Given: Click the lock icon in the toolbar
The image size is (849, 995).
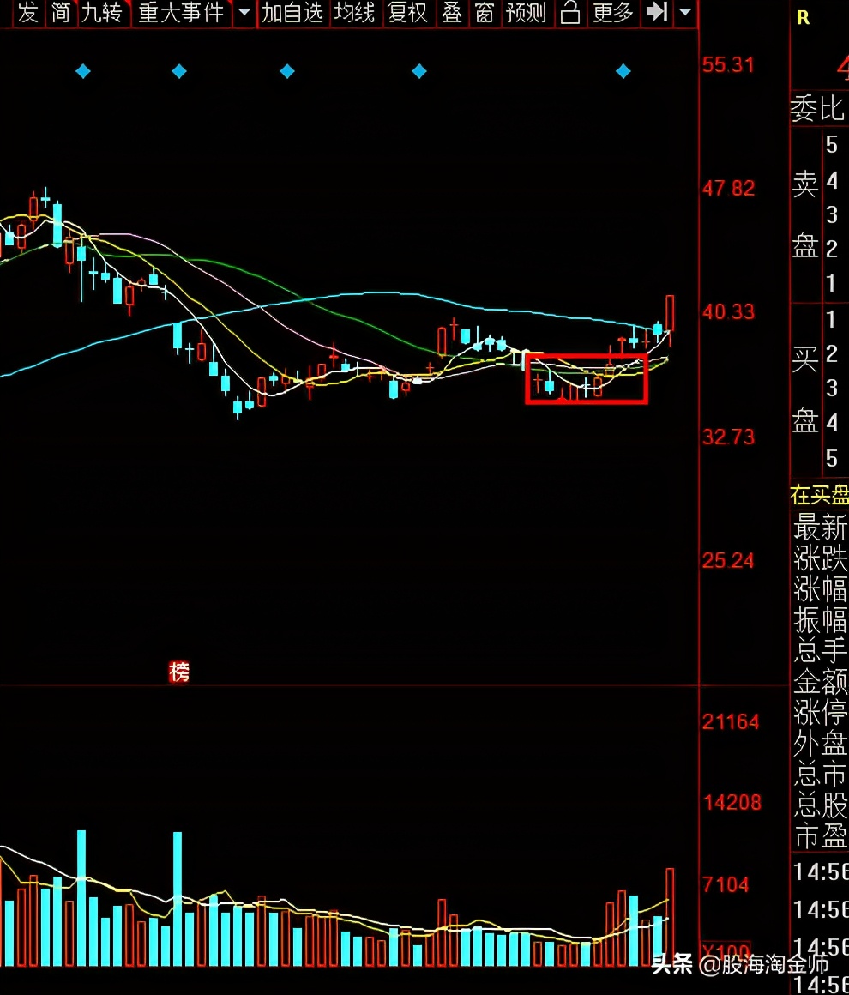Looking at the screenshot, I should (569, 13).
